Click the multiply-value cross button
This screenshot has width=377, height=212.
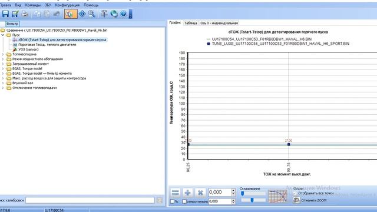click(x=200, y=193)
